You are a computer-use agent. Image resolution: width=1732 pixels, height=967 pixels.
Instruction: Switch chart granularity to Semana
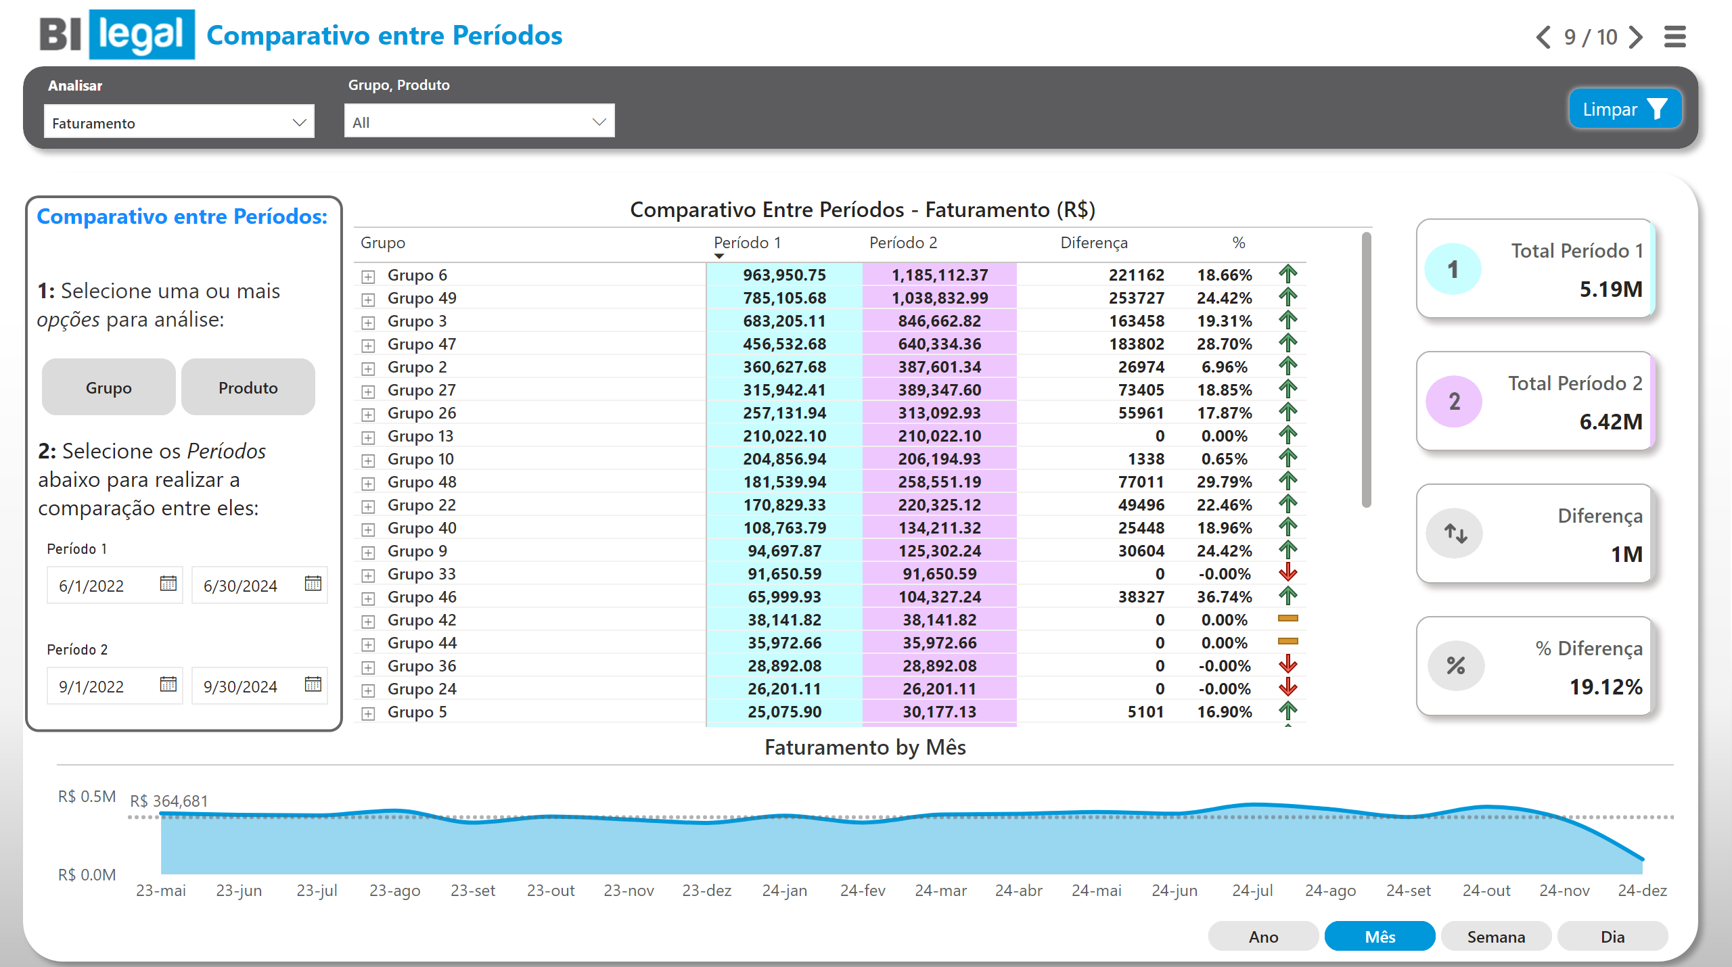[x=1496, y=937]
